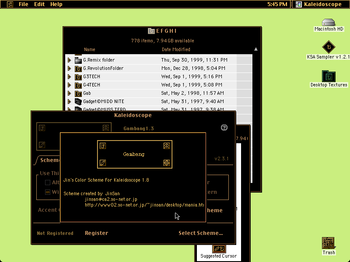The height and width of the screenshot is (262, 350).
Task: Select the G3TECH row name
Action: (x=91, y=77)
